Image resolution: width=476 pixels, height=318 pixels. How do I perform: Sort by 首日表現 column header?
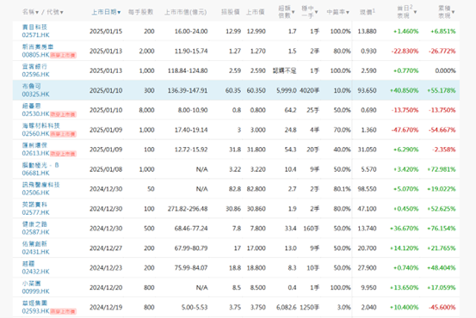pyautogui.click(x=406, y=12)
